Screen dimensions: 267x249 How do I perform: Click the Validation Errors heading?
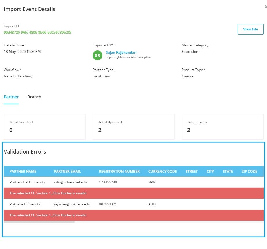25,151
